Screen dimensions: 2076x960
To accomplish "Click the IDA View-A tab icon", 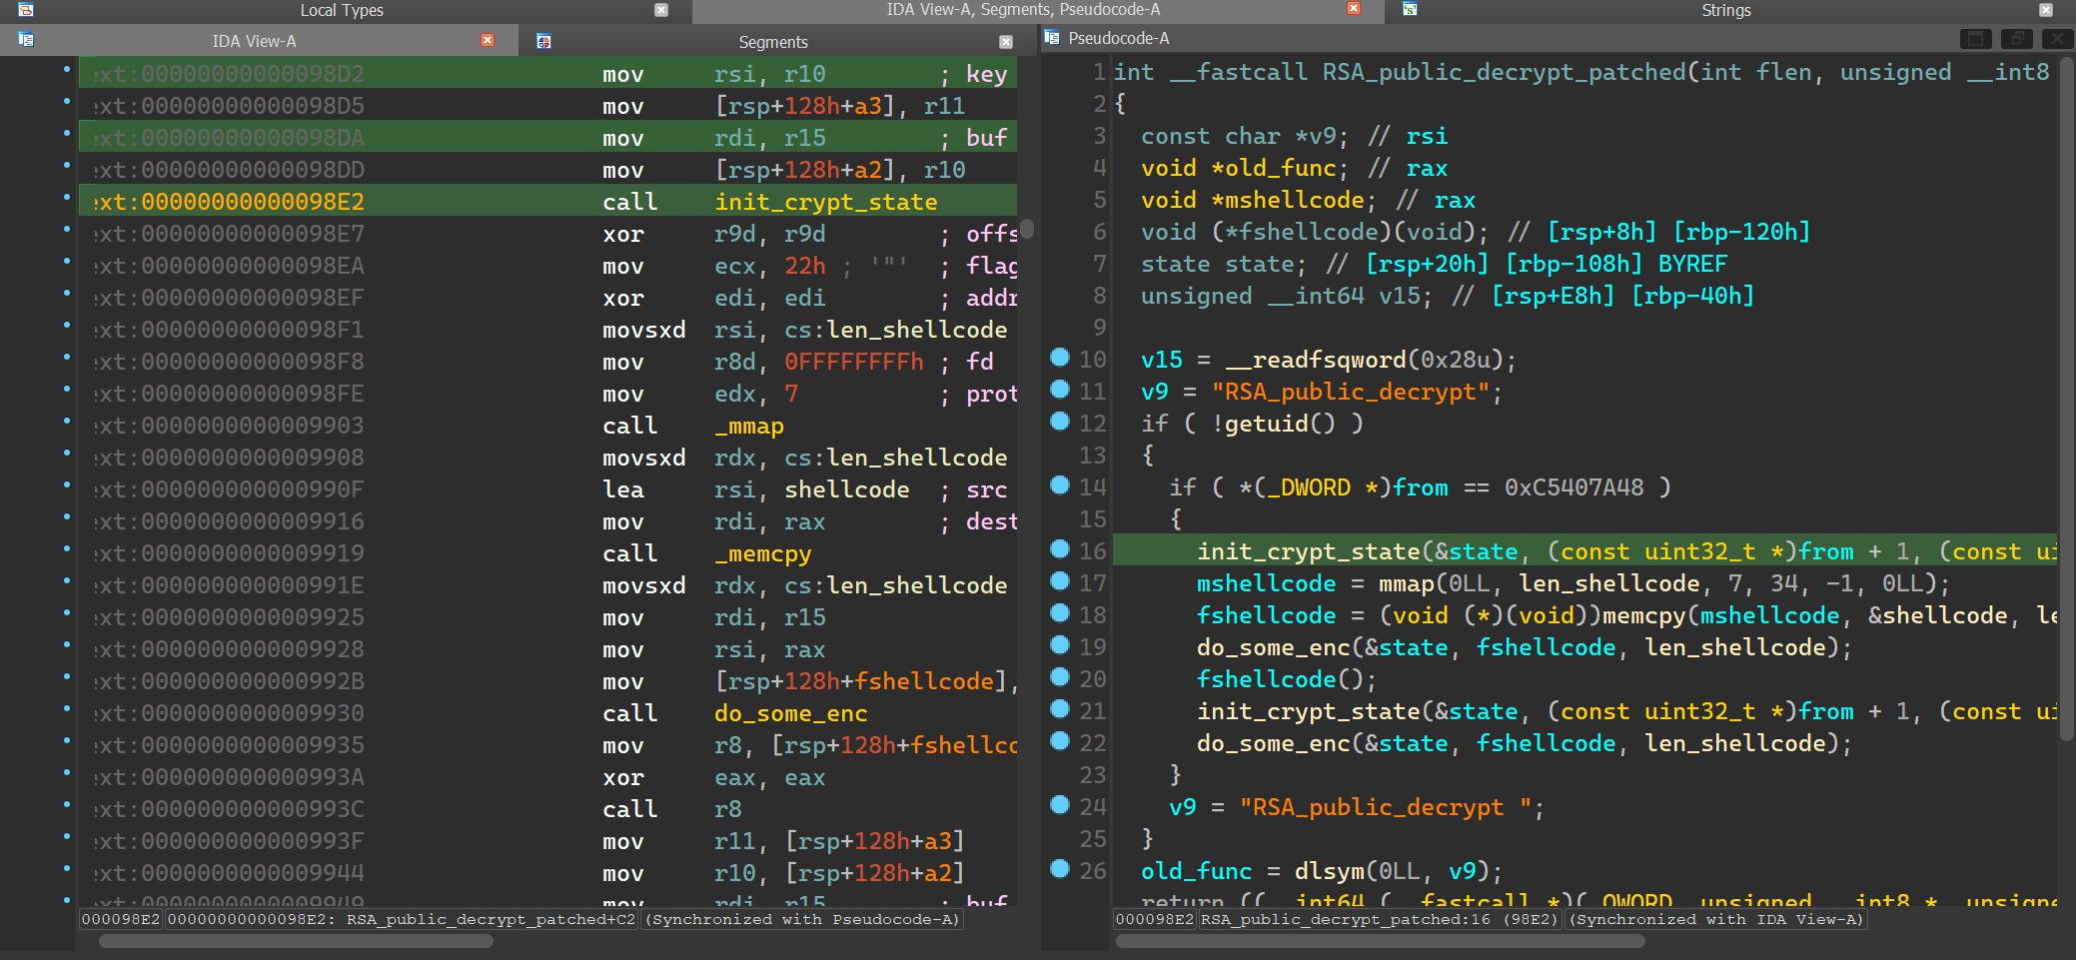I will coord(26,40).
